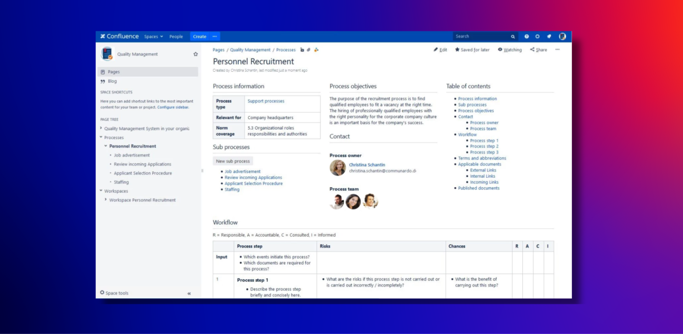
Task: Toggle Watching for this page
Action: 509,49
